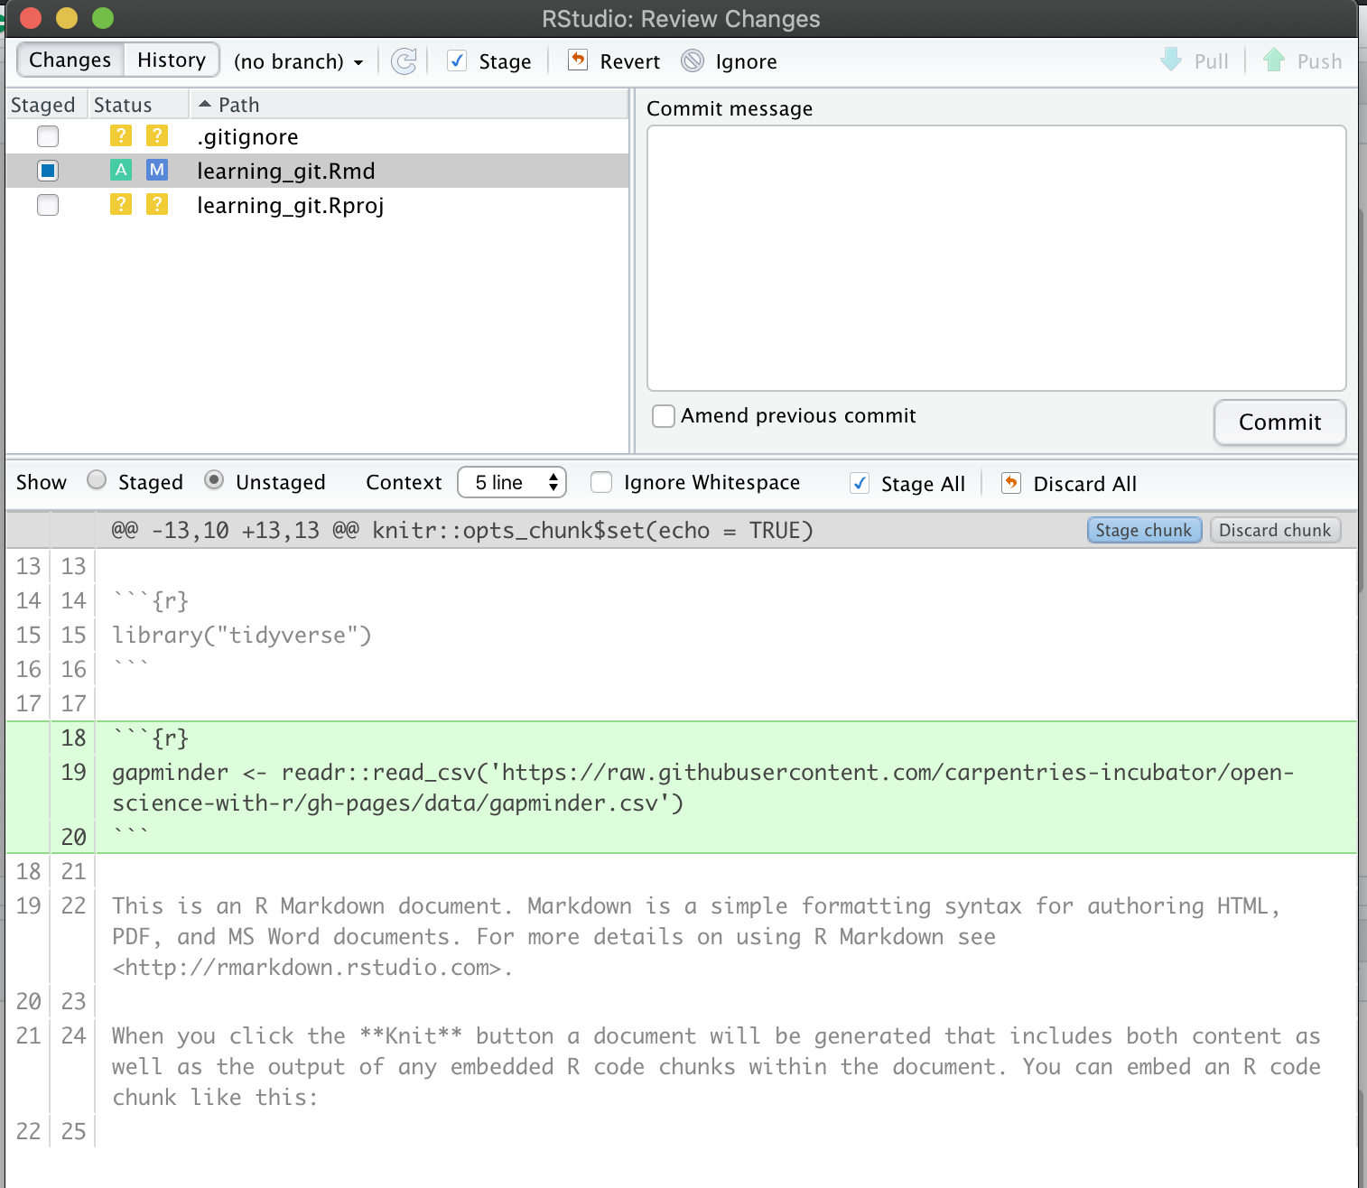The height and width of the screenshot is (1188, 1367).
Task: Select the learning_git.Rproj file row
Action: click(317, 205)
